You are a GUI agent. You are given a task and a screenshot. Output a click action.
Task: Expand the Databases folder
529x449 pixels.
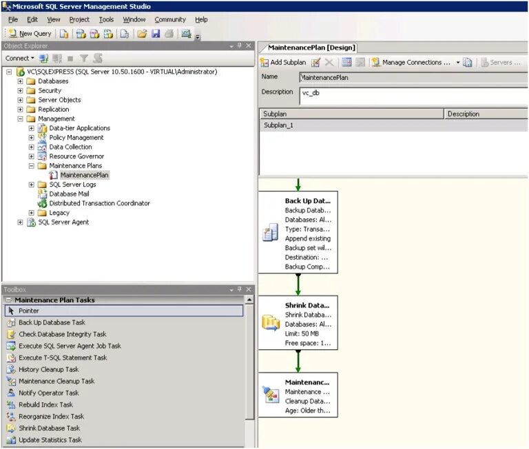pos(20,81)
